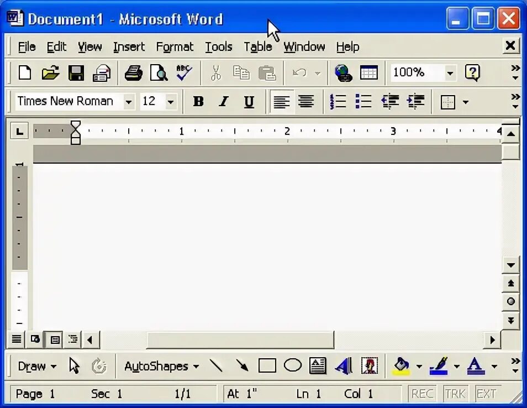527x408 pixels.
Task: Send document as e-mail icon
Action: (x=102, y=72)
